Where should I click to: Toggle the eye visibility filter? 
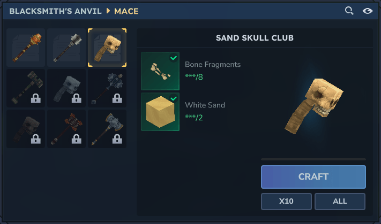(368, 11)
